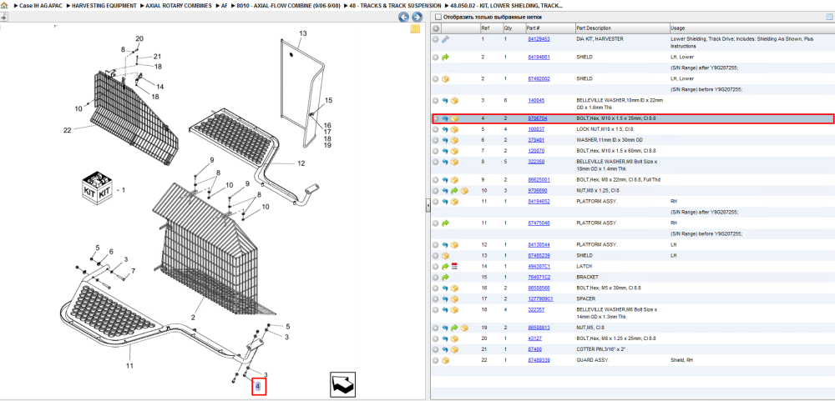Click gray plus button in 87489339 row

point(436,360)
